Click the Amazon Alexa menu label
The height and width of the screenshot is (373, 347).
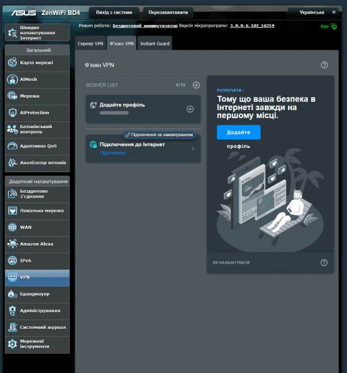coord(37,244)
